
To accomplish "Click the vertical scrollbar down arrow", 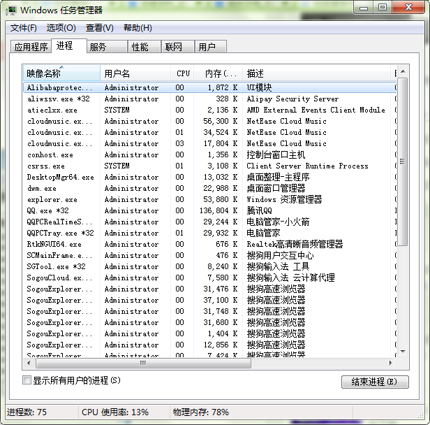I will coord(402,352).
